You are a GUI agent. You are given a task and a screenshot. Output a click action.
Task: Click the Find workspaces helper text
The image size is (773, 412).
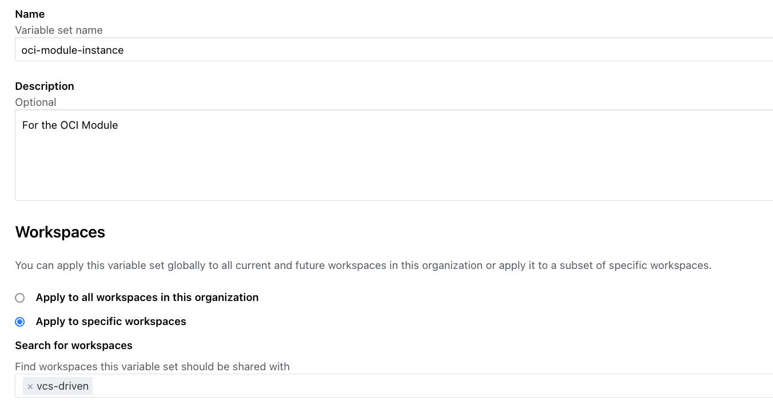click(x=152, y=366)
